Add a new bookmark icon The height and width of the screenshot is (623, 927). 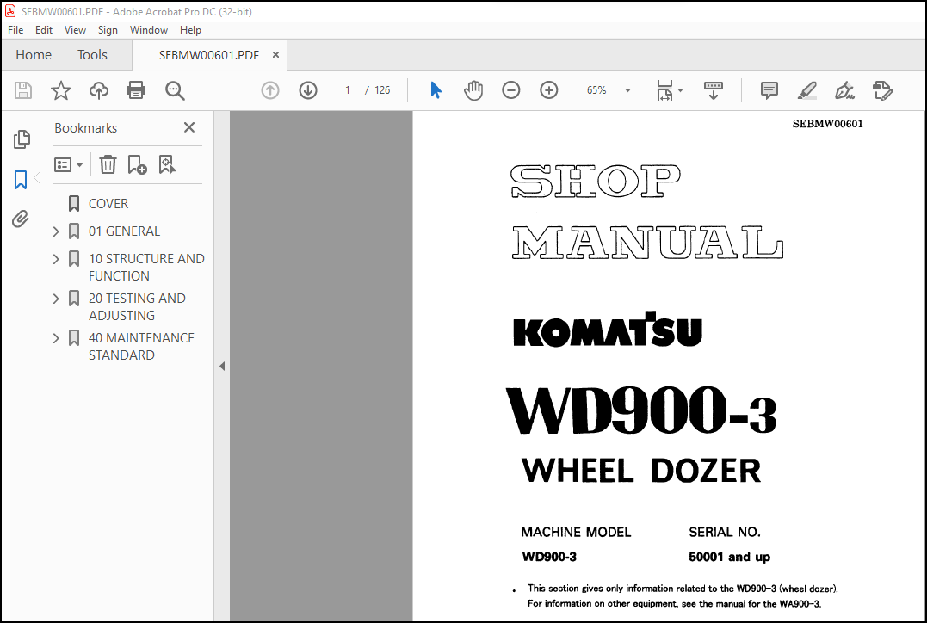(x=137, y=165)
